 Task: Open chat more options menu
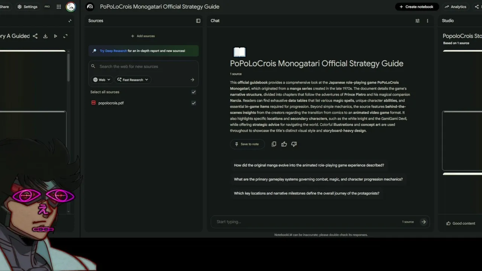427,21
